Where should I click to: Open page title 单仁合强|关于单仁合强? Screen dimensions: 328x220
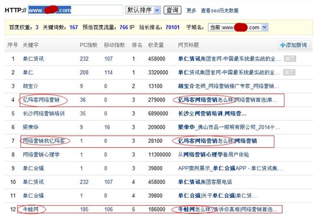pos(217,196)
